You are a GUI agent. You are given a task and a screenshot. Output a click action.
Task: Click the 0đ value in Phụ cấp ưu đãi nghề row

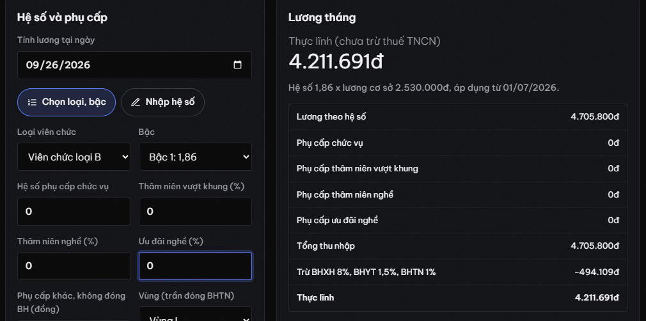click(x=613, y=221)
